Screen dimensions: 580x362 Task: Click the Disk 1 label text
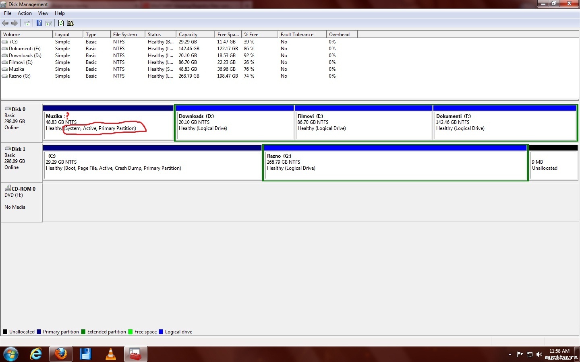(19, 149)
